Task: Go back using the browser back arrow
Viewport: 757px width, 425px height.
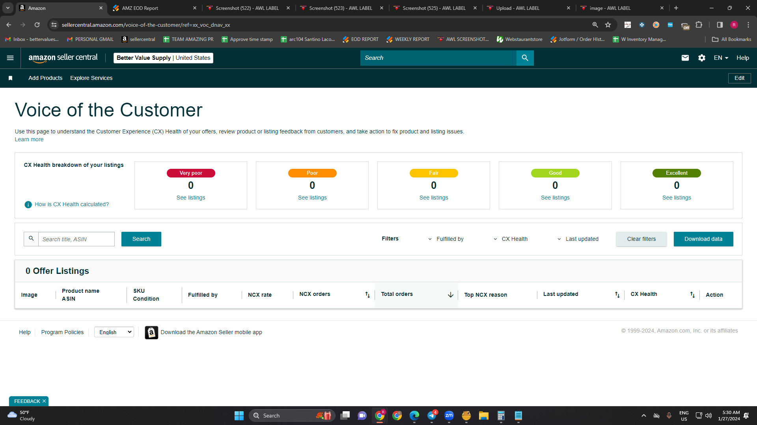Action: tap(9, 25)
